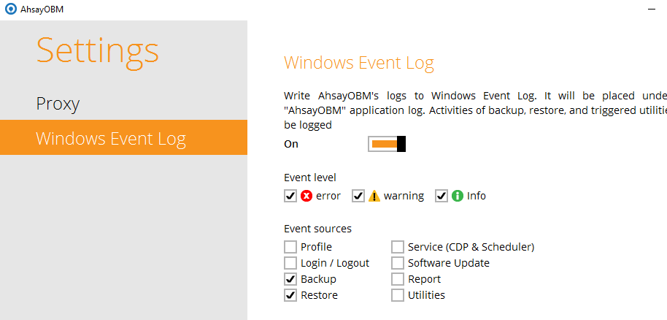Click the Settings page heading
667x320 pixels.
point(98,52)
